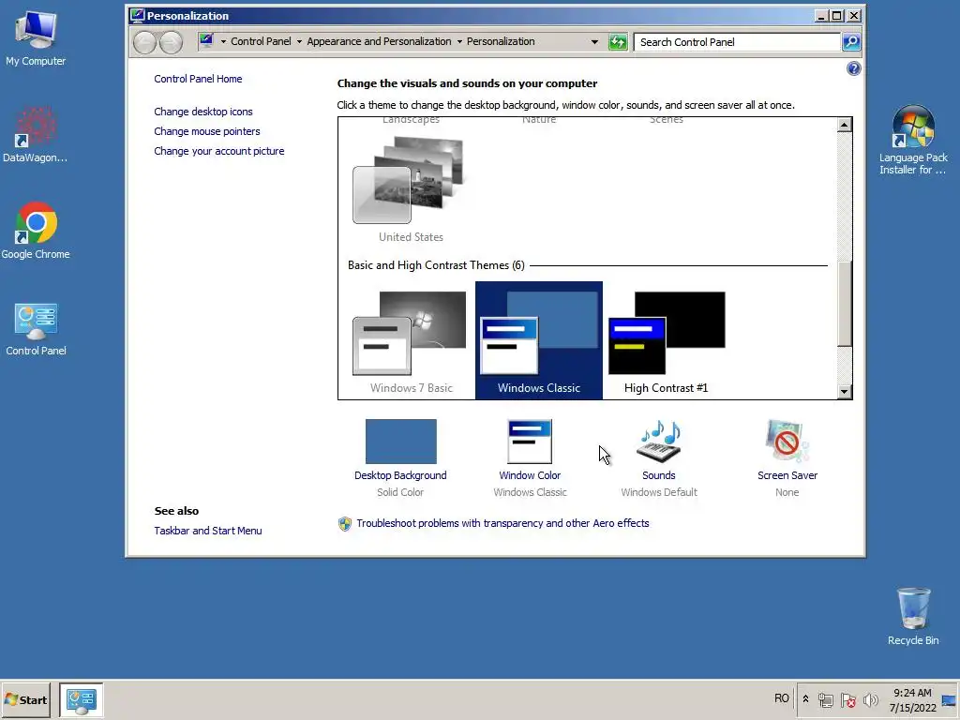Click the search magnifier button
The height and width of the screenshot is (720, 960).
coord(851,42)
